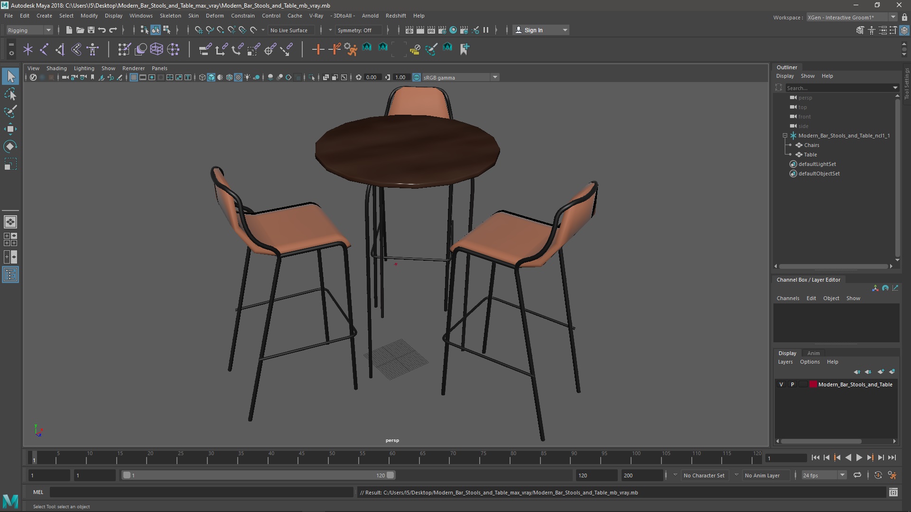Open the Deform menu
Viewport: 911px width, 512px height.
tap(214, 16)
